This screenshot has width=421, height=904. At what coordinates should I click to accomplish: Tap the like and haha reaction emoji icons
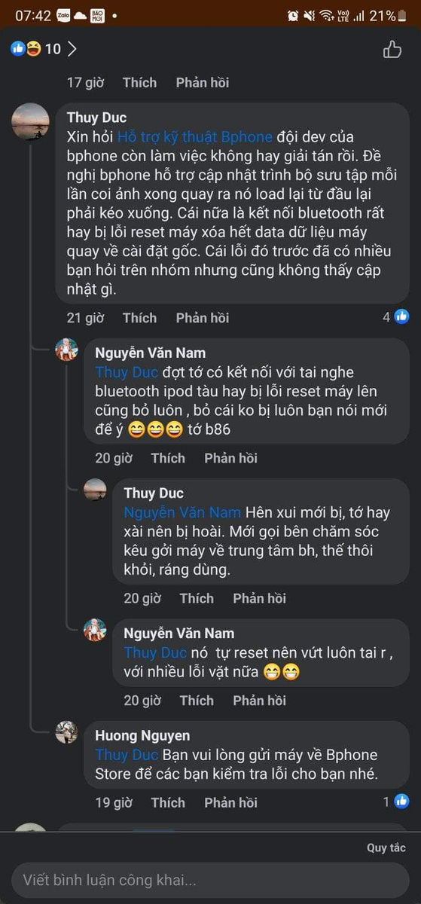26,49
